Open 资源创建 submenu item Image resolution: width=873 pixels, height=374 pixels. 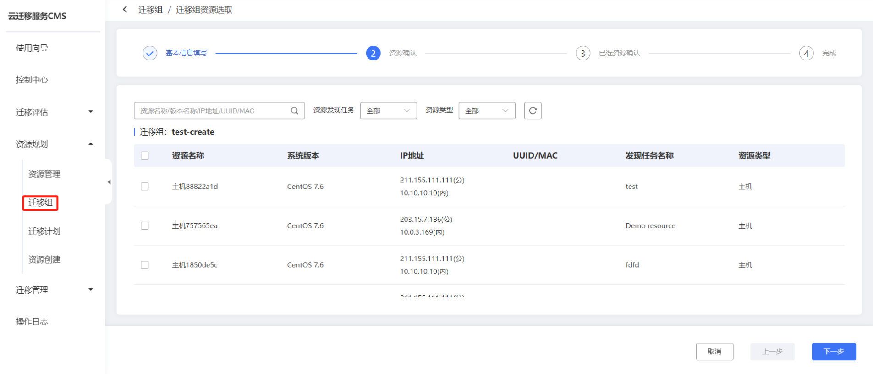coord(44,259)
